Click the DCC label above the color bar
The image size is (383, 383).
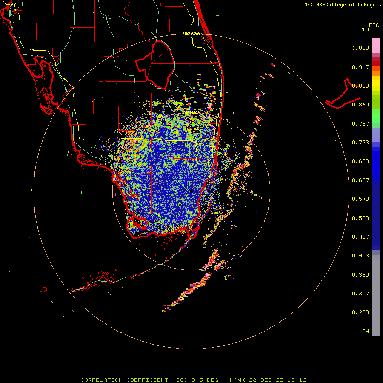click(374, 26)
